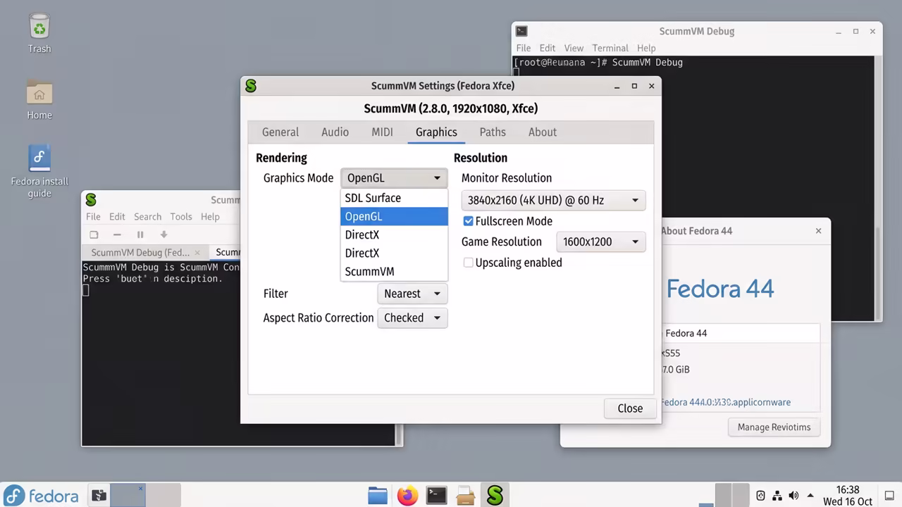
Task: Close the ScummVM Debug (Fed... editor tab
Action: click(x=197, y=252)
